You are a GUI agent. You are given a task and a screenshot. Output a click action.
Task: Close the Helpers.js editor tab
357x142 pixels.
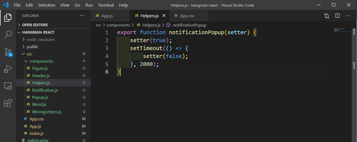(x=164, y=16)
